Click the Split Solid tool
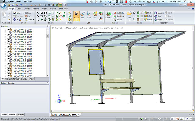The image size is (195, 121). 119,13
